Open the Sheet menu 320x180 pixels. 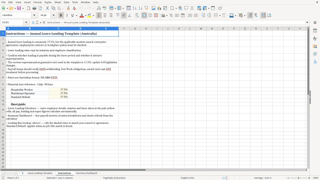point(58,2)
